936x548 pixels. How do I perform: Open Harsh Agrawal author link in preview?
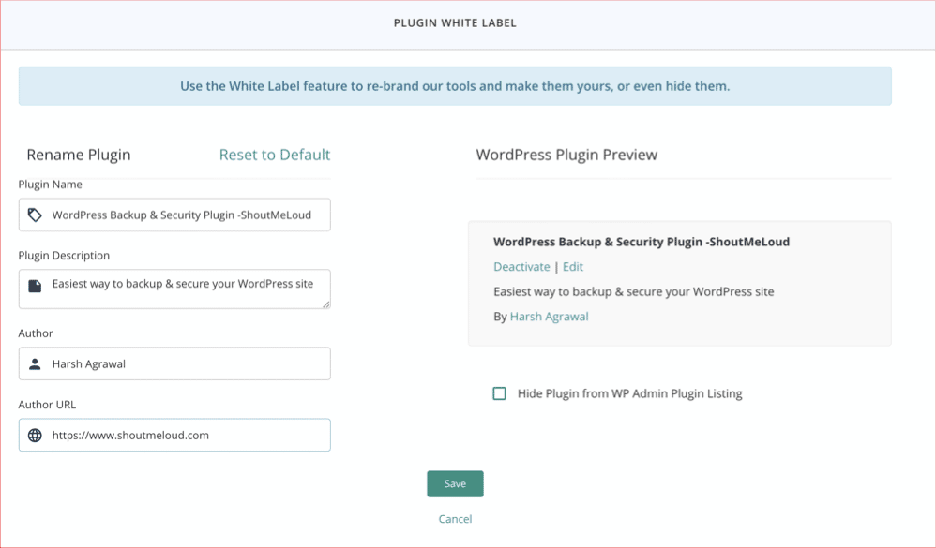click(550, 317)
